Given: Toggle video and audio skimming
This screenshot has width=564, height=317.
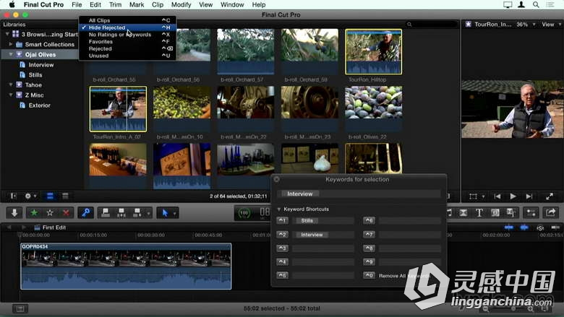Looking at the screenshot, I should pos(508,227).
